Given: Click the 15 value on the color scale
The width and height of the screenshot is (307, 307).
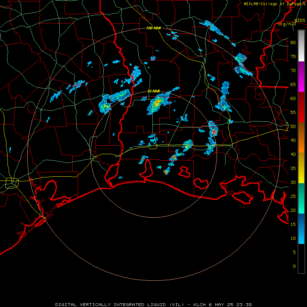Looking at the screenshot, I should [x=293, y=224].
